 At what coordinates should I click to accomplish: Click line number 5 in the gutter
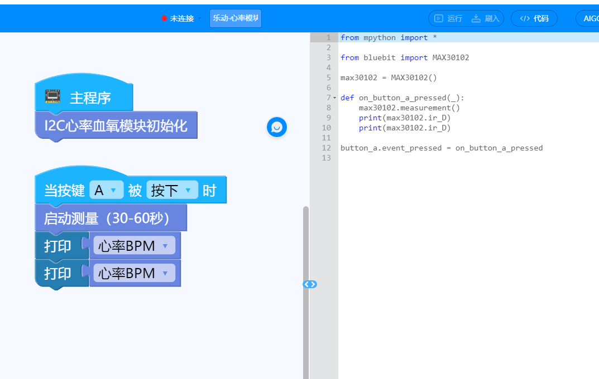click(329, 78)
